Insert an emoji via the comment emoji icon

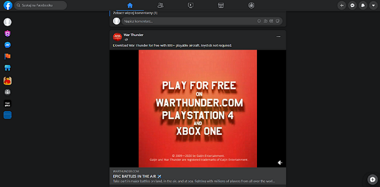click(x=259, y=21)
